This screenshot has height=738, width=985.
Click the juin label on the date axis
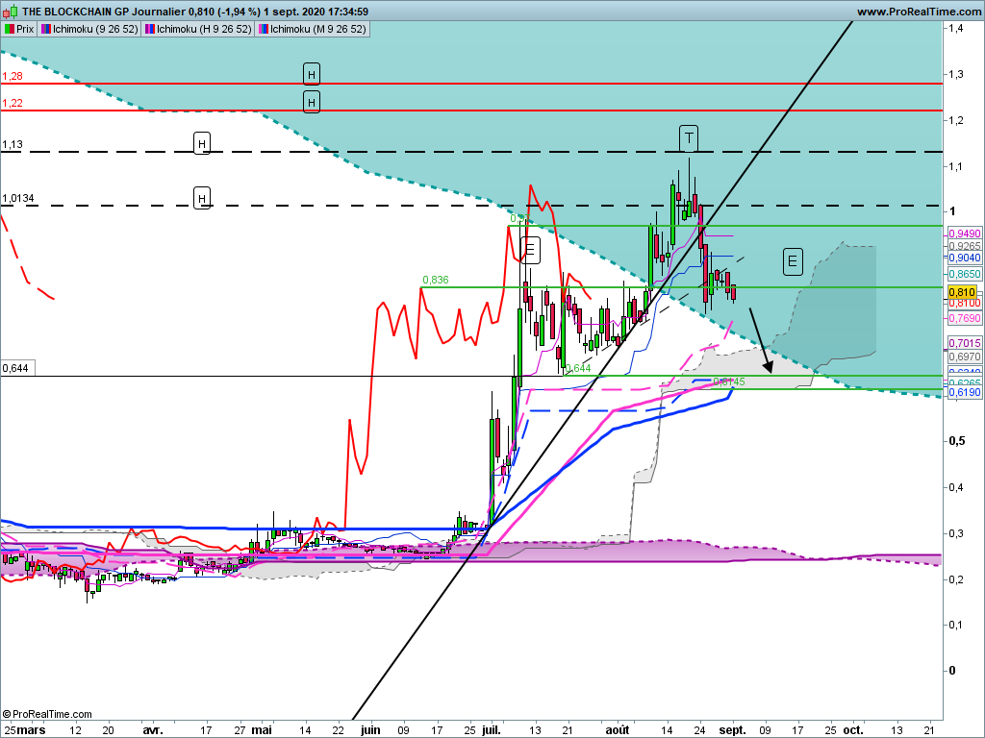(x=370, y=730)
